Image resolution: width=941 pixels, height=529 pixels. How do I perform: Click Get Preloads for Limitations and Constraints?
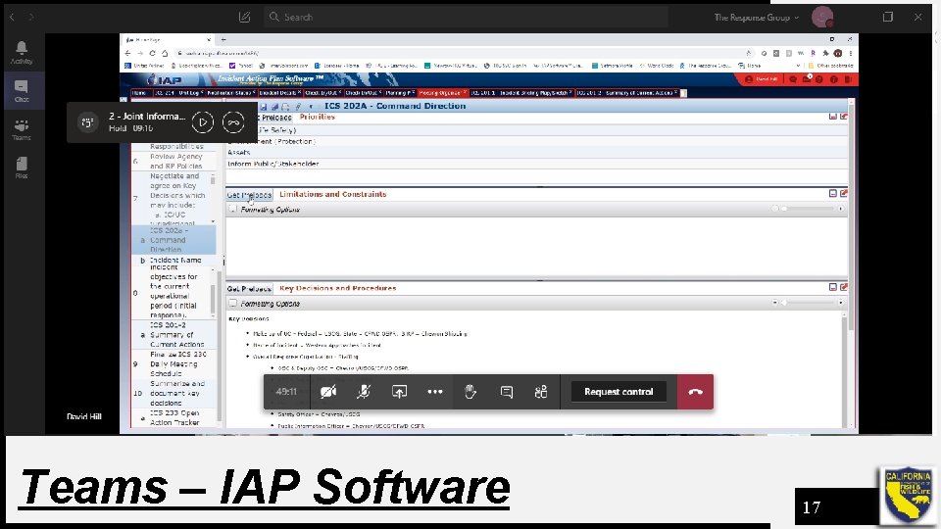click(x=249, y=195)
